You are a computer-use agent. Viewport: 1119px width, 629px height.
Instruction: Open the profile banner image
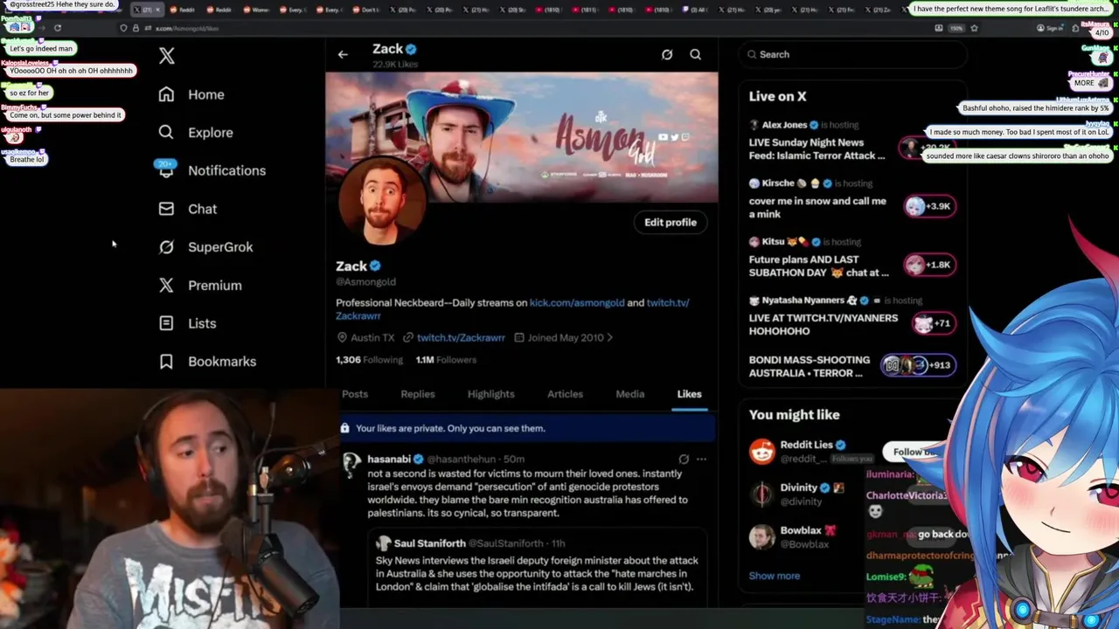click(522, 137)
